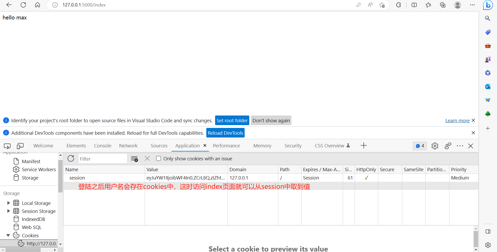The height and width of the screenshot is (252, 497).
Task: Select Manifest in the Application sidebar
Action: tap(31, 162)
